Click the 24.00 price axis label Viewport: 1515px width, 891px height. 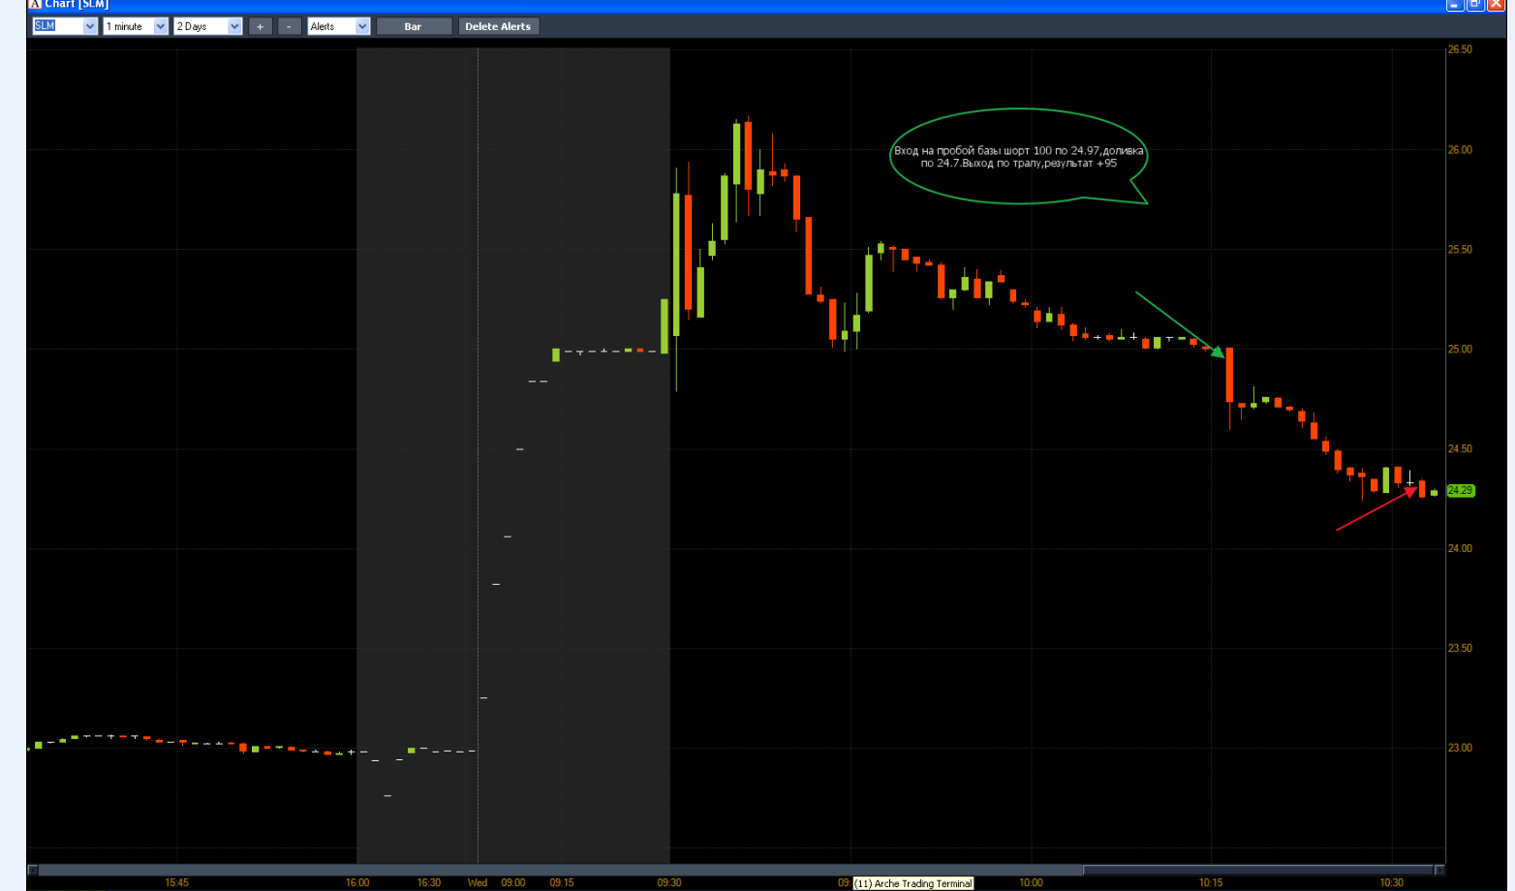click(x=1459, y=548)
